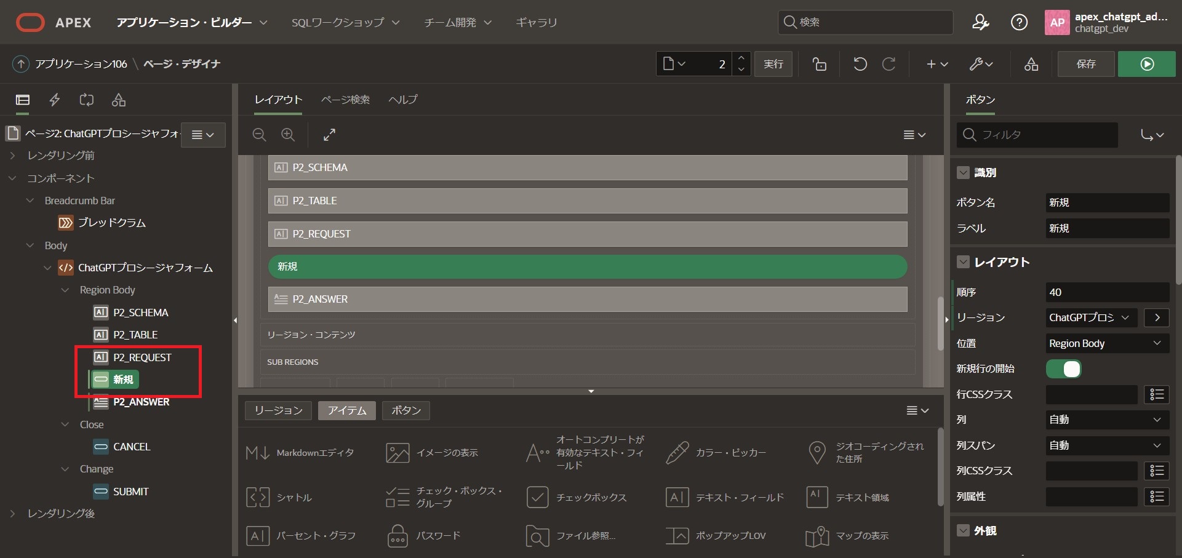Viewport: 1182px width, 558px height.
Task: Zoom out the layout view
Action: tap(260, 135)
